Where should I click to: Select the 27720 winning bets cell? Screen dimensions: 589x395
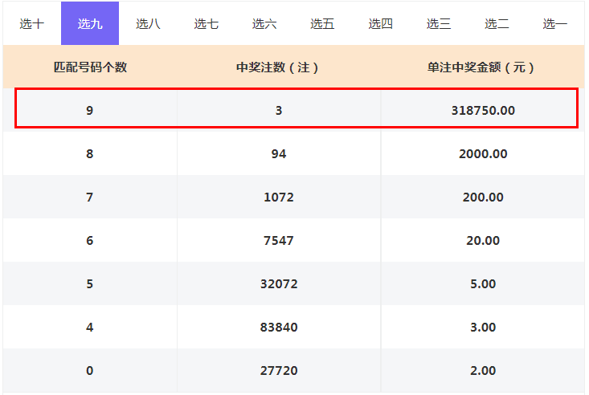tap(279, 370)
